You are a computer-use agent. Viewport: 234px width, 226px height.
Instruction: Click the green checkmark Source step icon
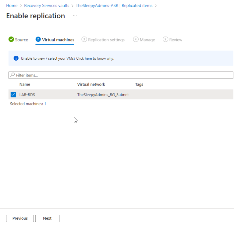click(11, 39)
